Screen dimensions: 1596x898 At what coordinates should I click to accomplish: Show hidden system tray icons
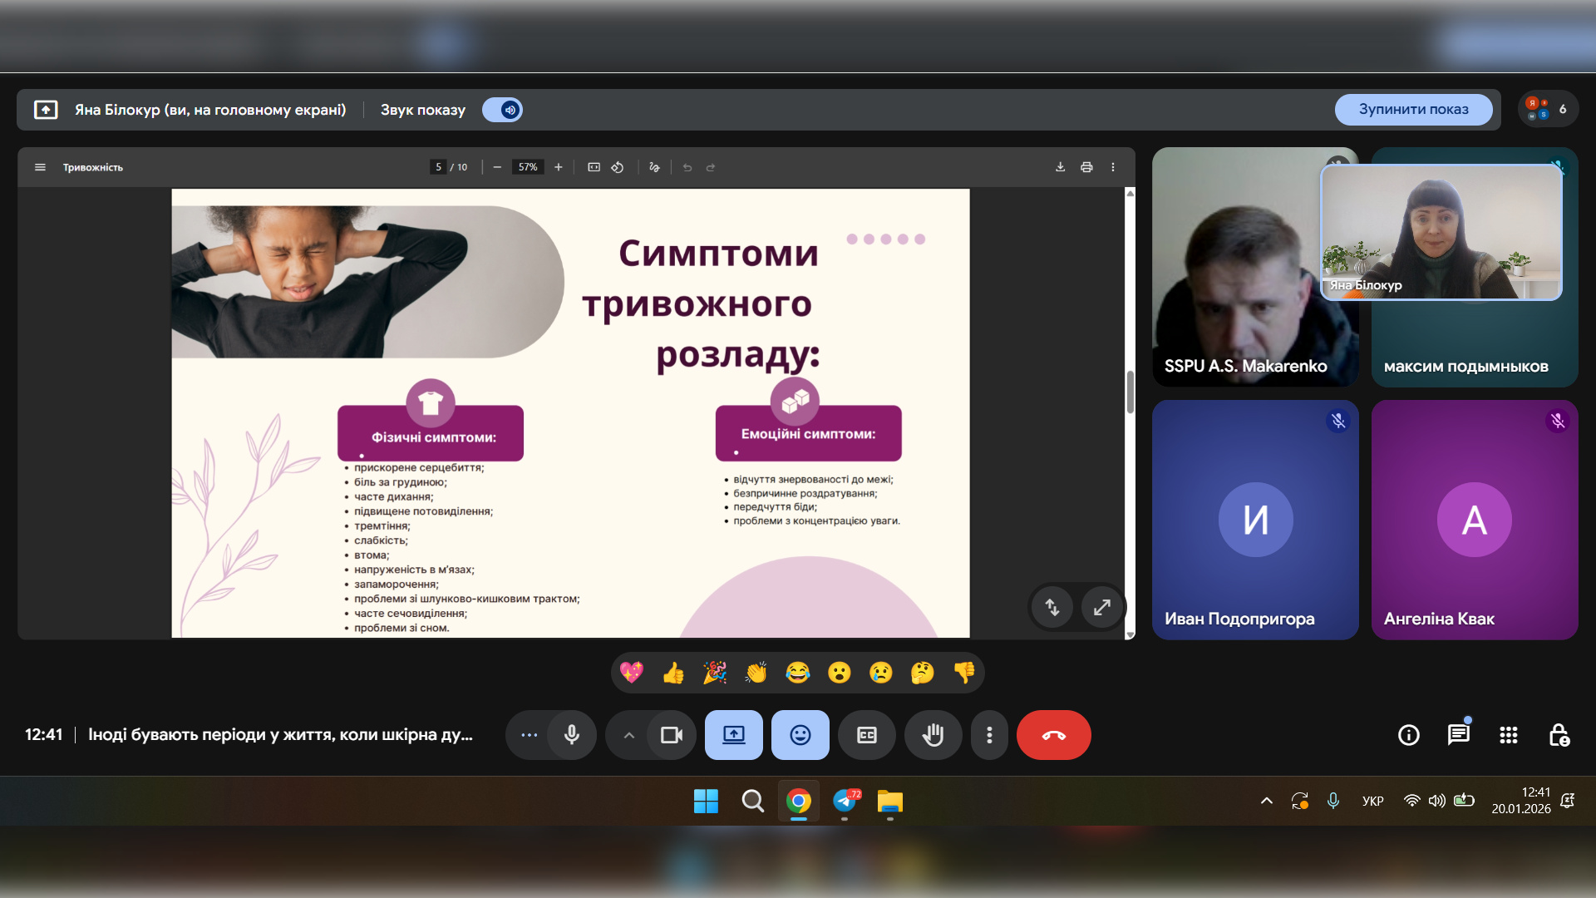click(1267, 801)
